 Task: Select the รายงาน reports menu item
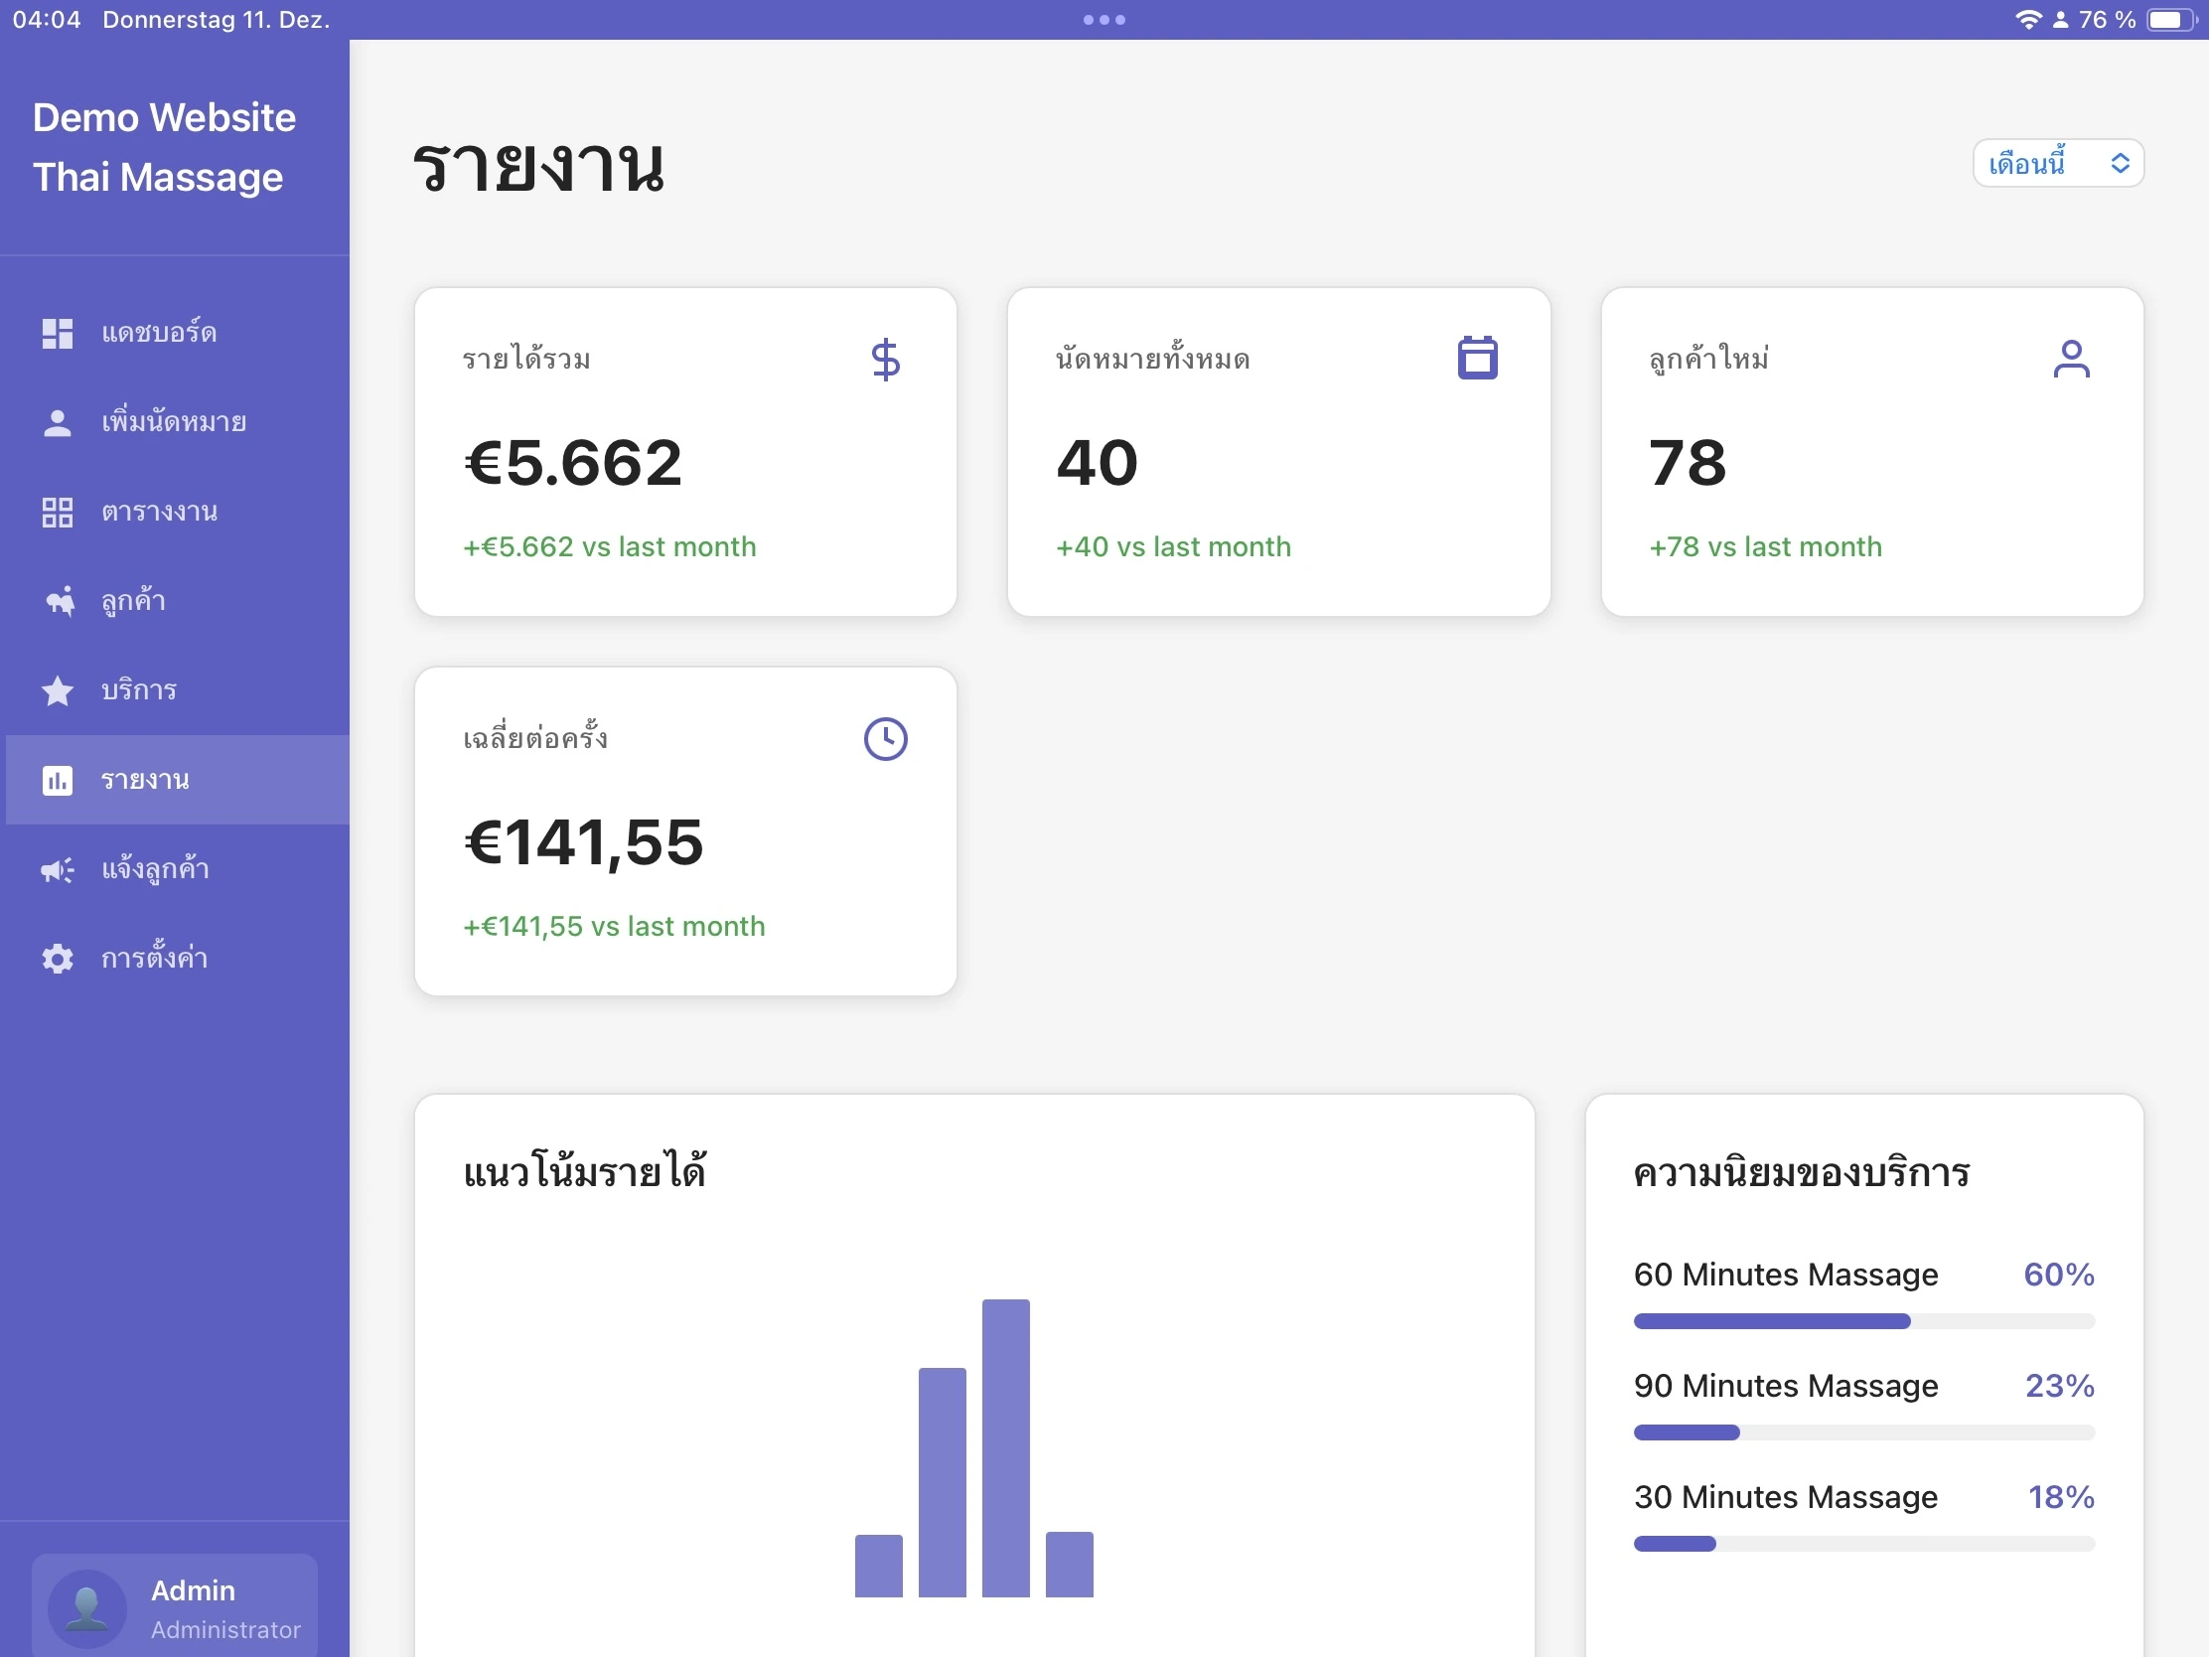[146, 780]
